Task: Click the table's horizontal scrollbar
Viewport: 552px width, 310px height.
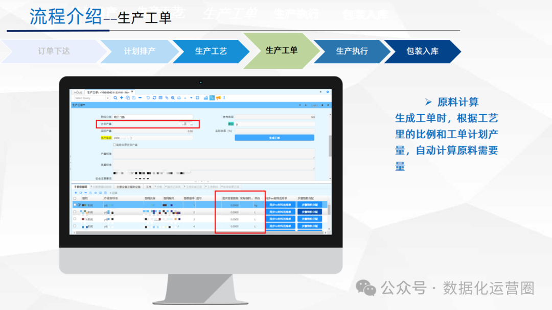Action: pos(199,232)
